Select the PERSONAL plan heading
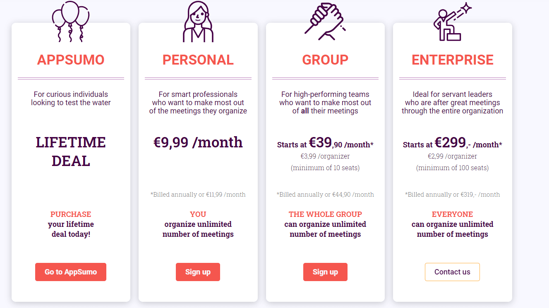 point(198,60)
